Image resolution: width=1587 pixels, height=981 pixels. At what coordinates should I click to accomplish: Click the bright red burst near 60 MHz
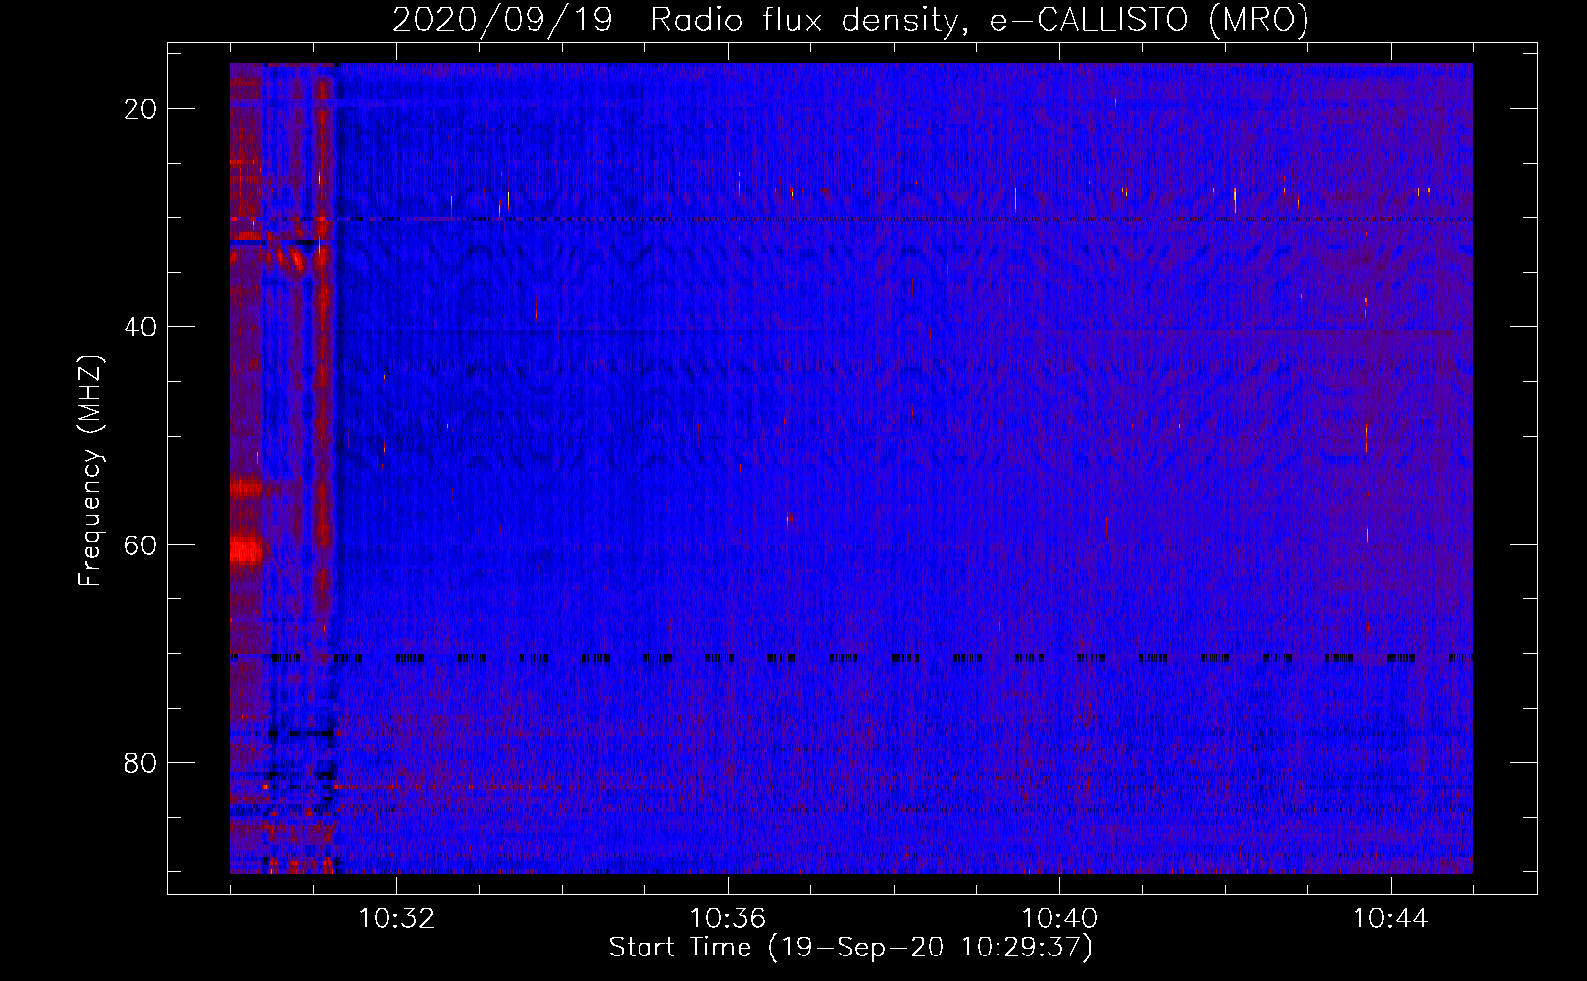coord(247,550)
